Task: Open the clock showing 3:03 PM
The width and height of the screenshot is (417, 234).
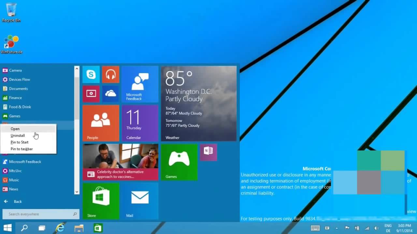Action: tap(404, 228)
